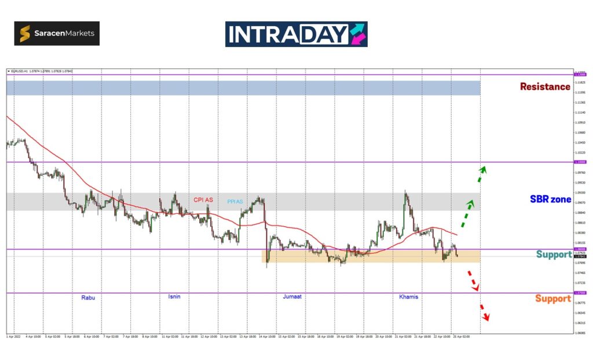
Task: Select the orange support zone rectangle
Action: tap(374, 256)
